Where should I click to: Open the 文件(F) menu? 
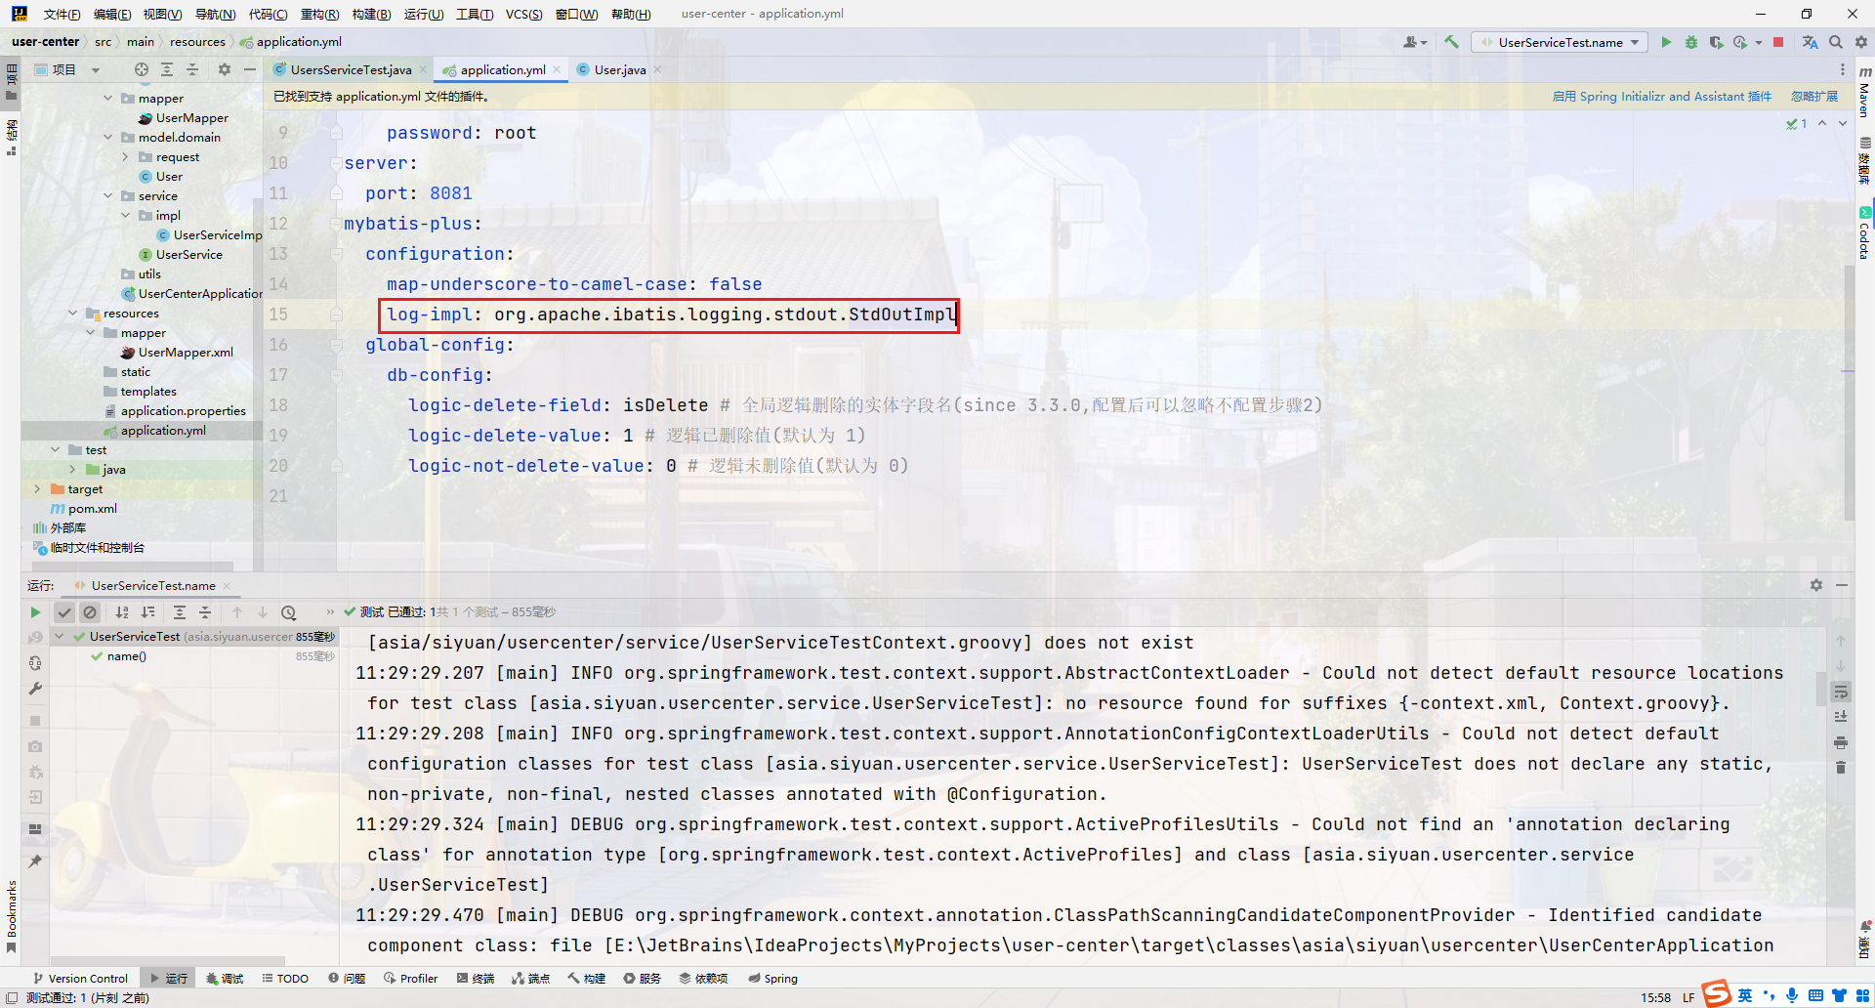(61, 14)
